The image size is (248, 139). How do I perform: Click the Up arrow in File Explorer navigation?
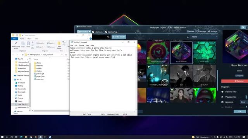coord(23,55)
